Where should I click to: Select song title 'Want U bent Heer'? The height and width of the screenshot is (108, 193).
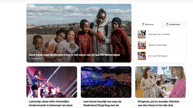(158, 45)
